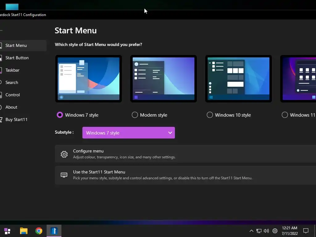Click the keyboard icon beside Use the Start11 Start Menu
The image size is (316, 237).
tap(64, 175)
